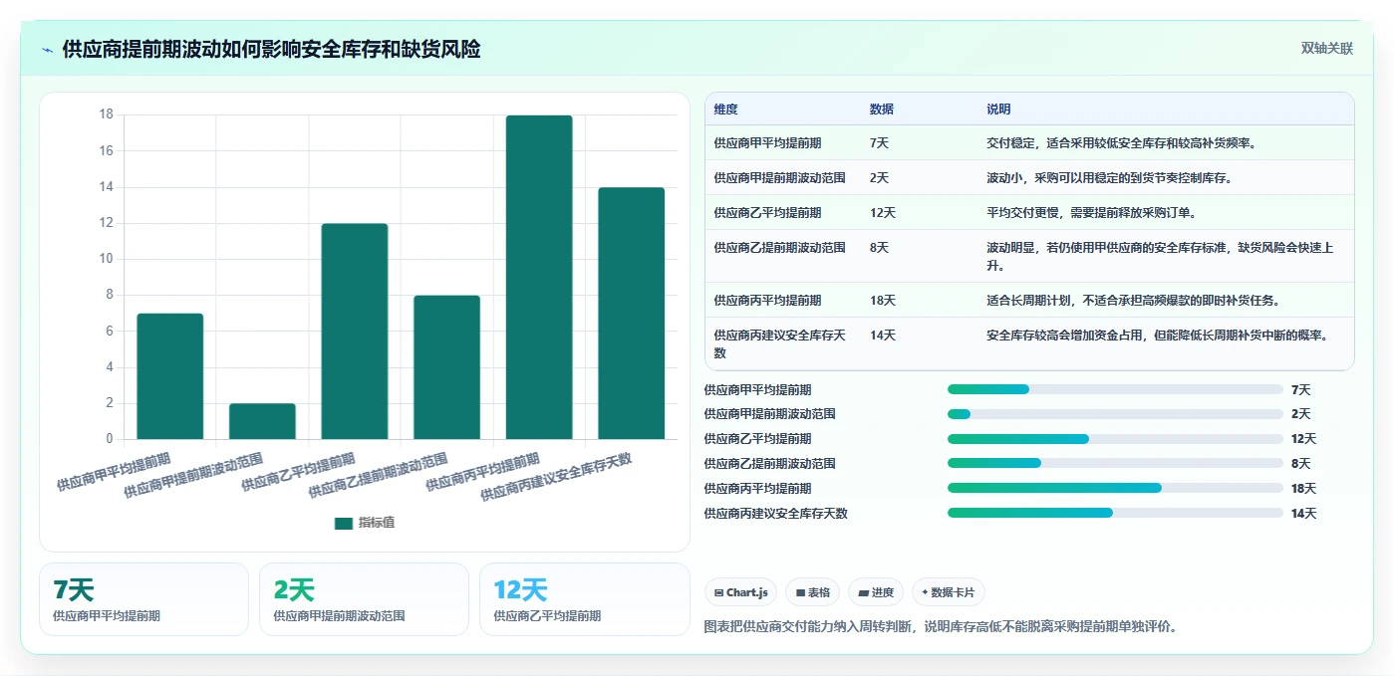The width and height of the screenshot is (1394, 676).
Task: Click the 8天 value in table
Action: tap(879, 248)
